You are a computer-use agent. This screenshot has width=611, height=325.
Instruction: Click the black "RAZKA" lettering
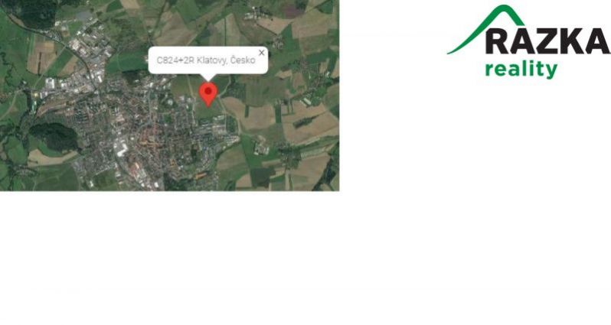point(547,41)
